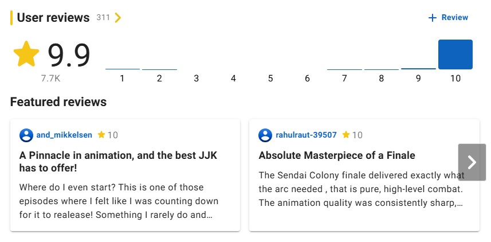Open the rahulraut-39507 username link
Image resolution: width=491 pixels, height=242 pixels.
click(x=306, y=135)
